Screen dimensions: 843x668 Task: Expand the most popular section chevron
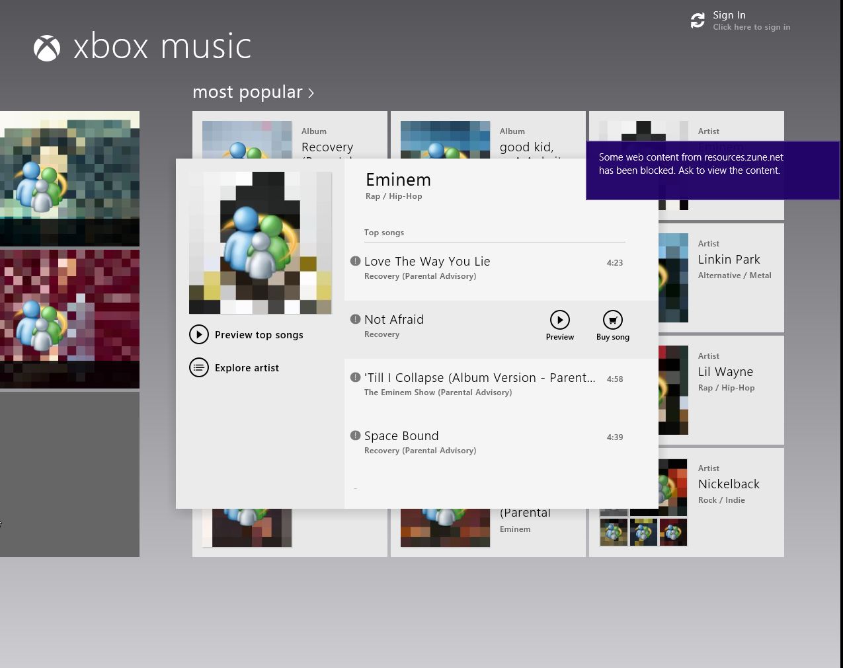click(x=311, y=93)
